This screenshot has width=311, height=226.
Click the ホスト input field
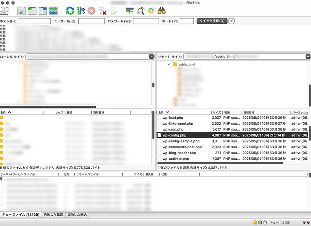coord(34,21)
